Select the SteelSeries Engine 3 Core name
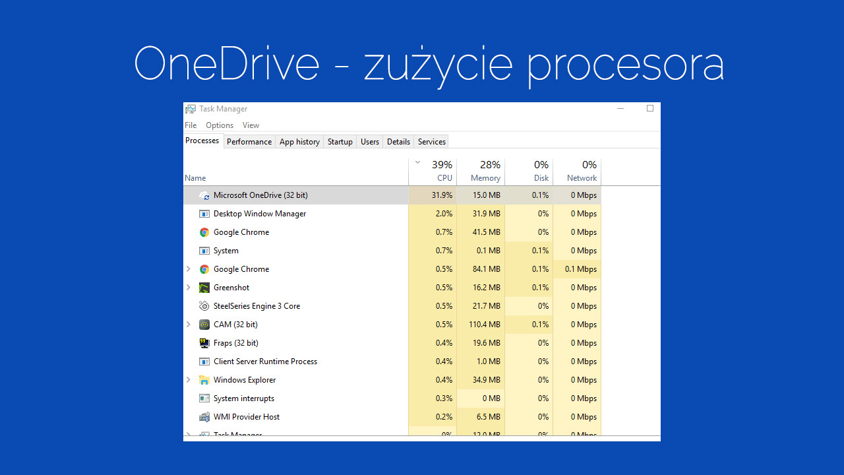Viewport: 844px width, 475px height. pyautogui.click(x=256, y=306)
